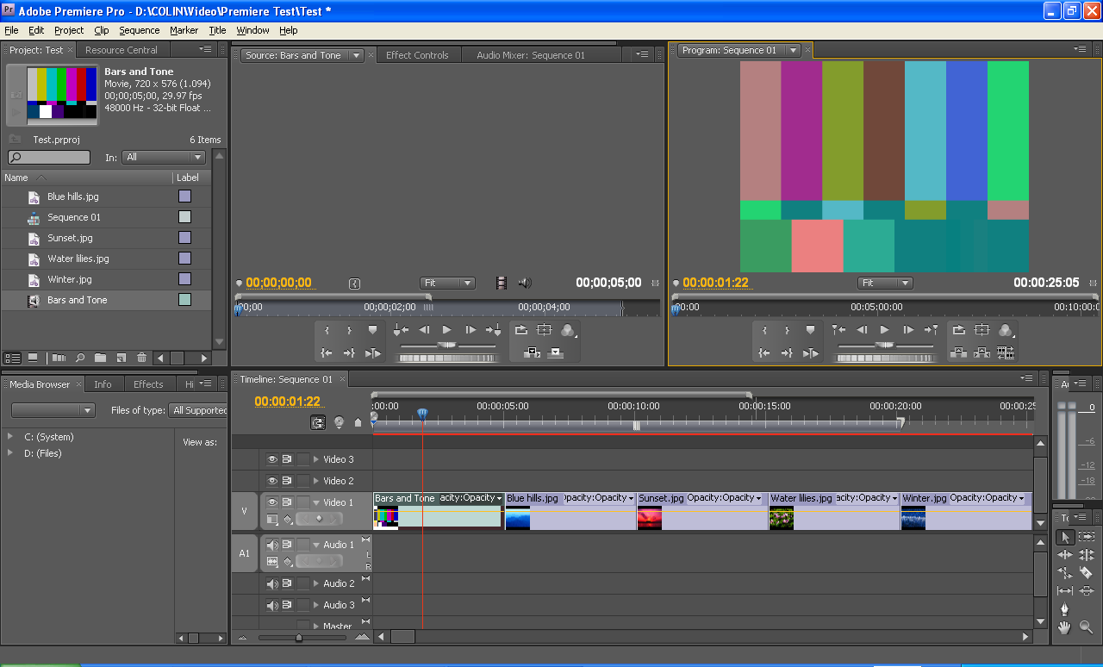Toggle Sync Lock for Video 2
Viewport: 1103px width, 667px height.
click(287, 481)
